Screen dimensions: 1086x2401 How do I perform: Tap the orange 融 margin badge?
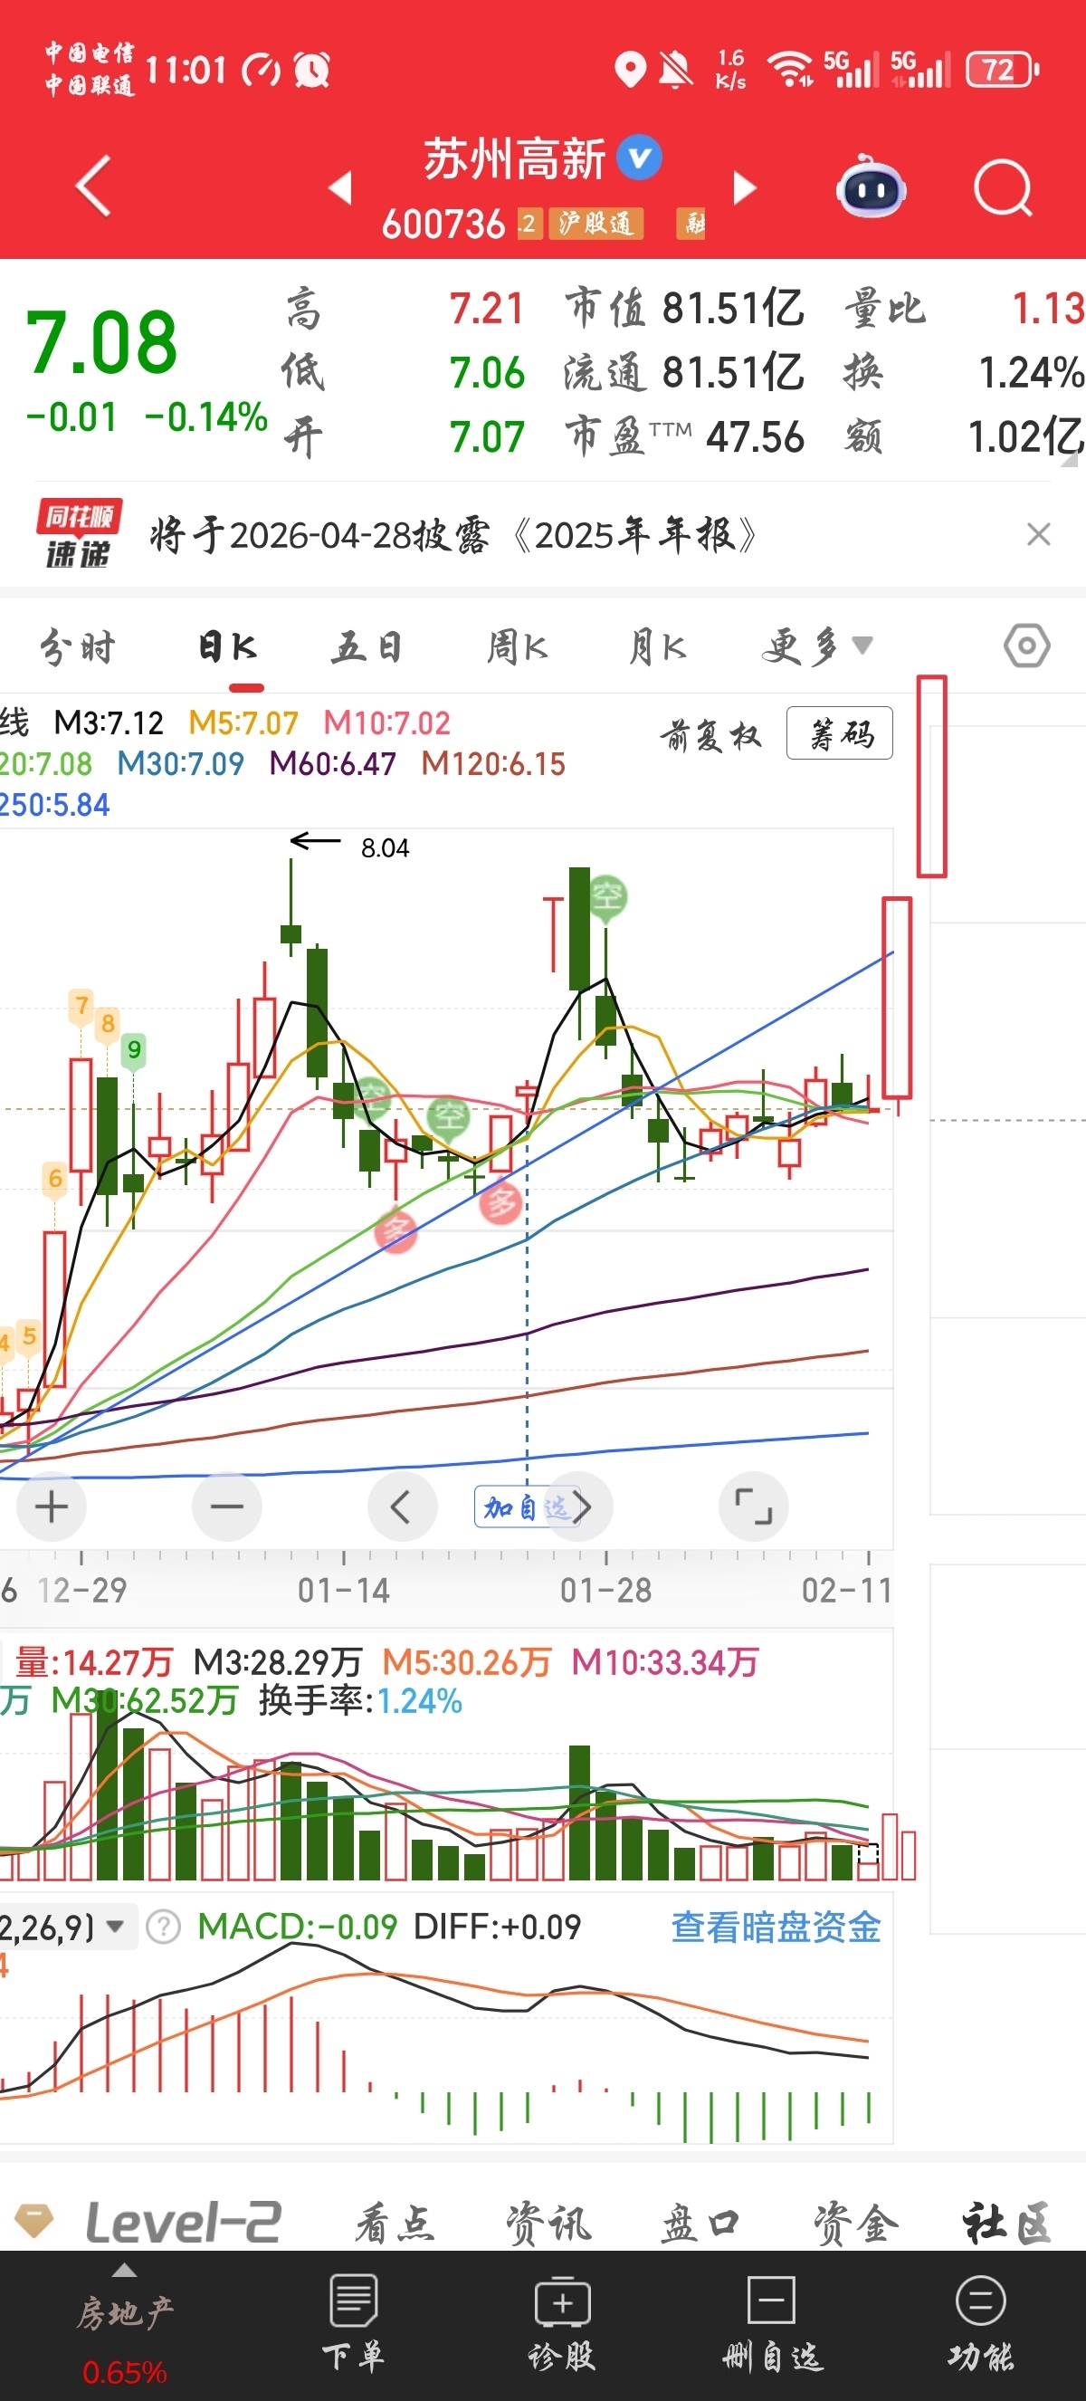[x=691, y=223]
